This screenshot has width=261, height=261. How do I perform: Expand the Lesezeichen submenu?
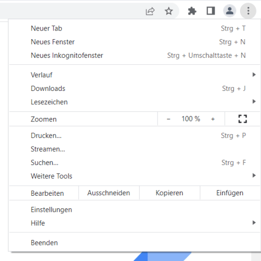135,102
